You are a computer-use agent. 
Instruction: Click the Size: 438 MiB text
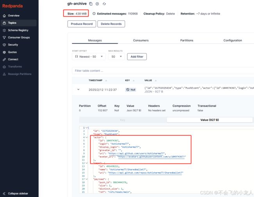point(77,14)
